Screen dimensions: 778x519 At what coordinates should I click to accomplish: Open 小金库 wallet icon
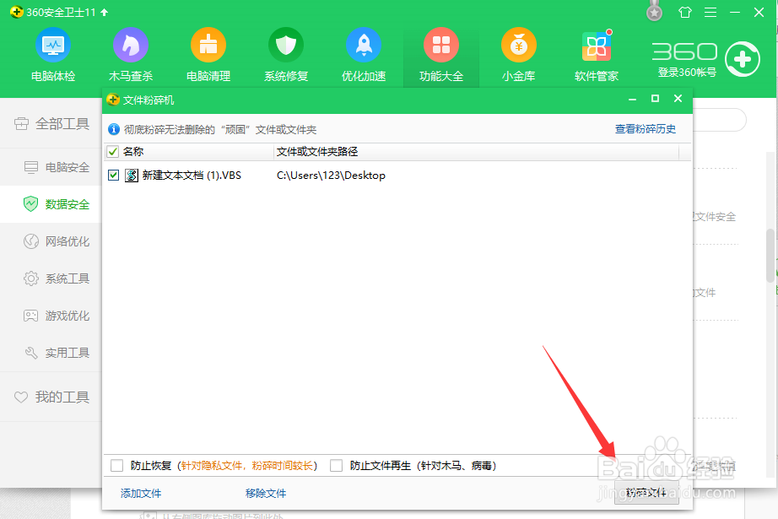[518, 52]
